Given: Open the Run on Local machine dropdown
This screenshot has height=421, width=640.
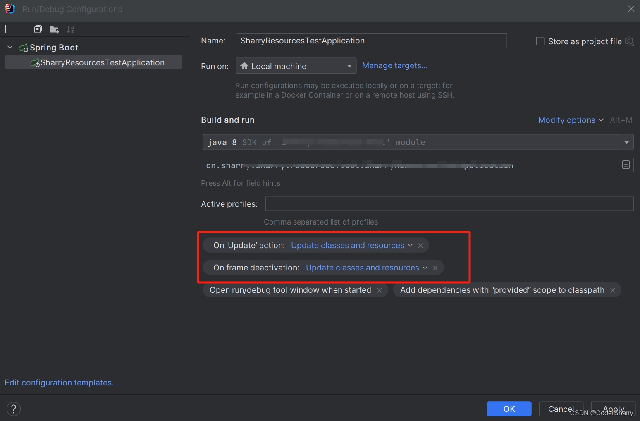Looking at the screenshot, I should pos(296,66).
